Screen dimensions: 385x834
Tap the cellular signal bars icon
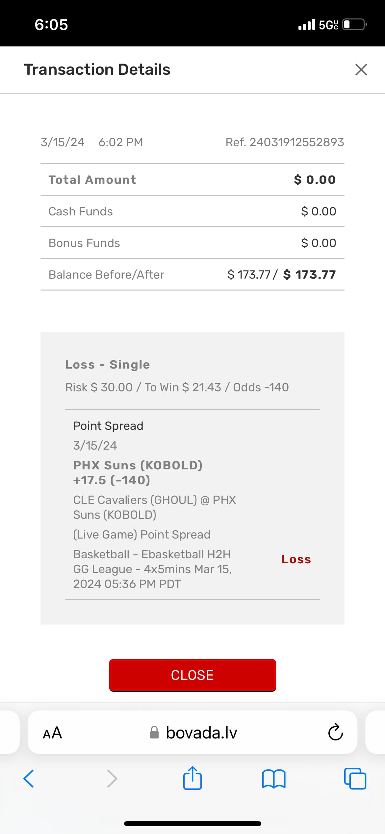pos(307,25)
